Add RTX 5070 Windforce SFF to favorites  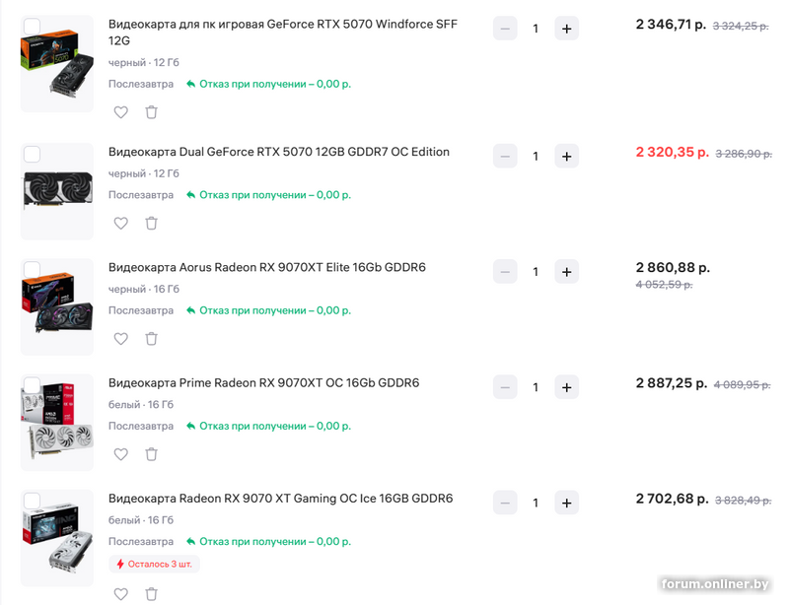121,112
